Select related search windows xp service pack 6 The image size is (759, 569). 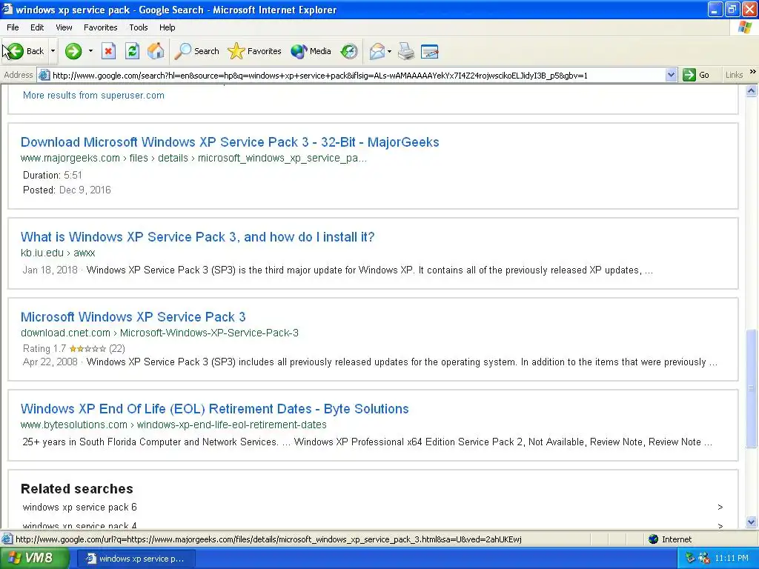[x=80, y=507]
